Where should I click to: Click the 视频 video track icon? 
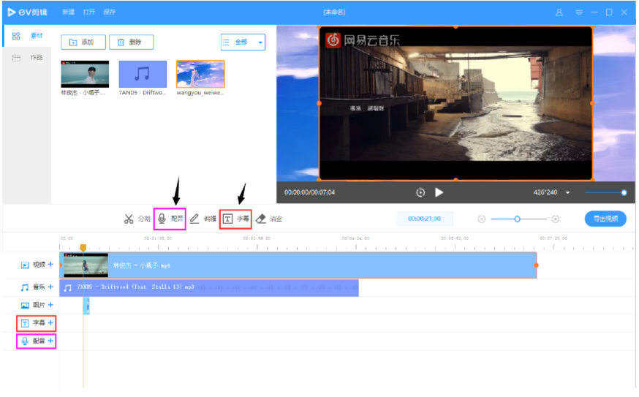[25, 265]
